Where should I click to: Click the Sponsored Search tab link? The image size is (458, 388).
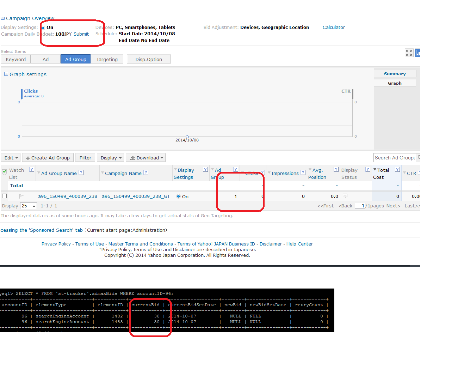(42, 230)
